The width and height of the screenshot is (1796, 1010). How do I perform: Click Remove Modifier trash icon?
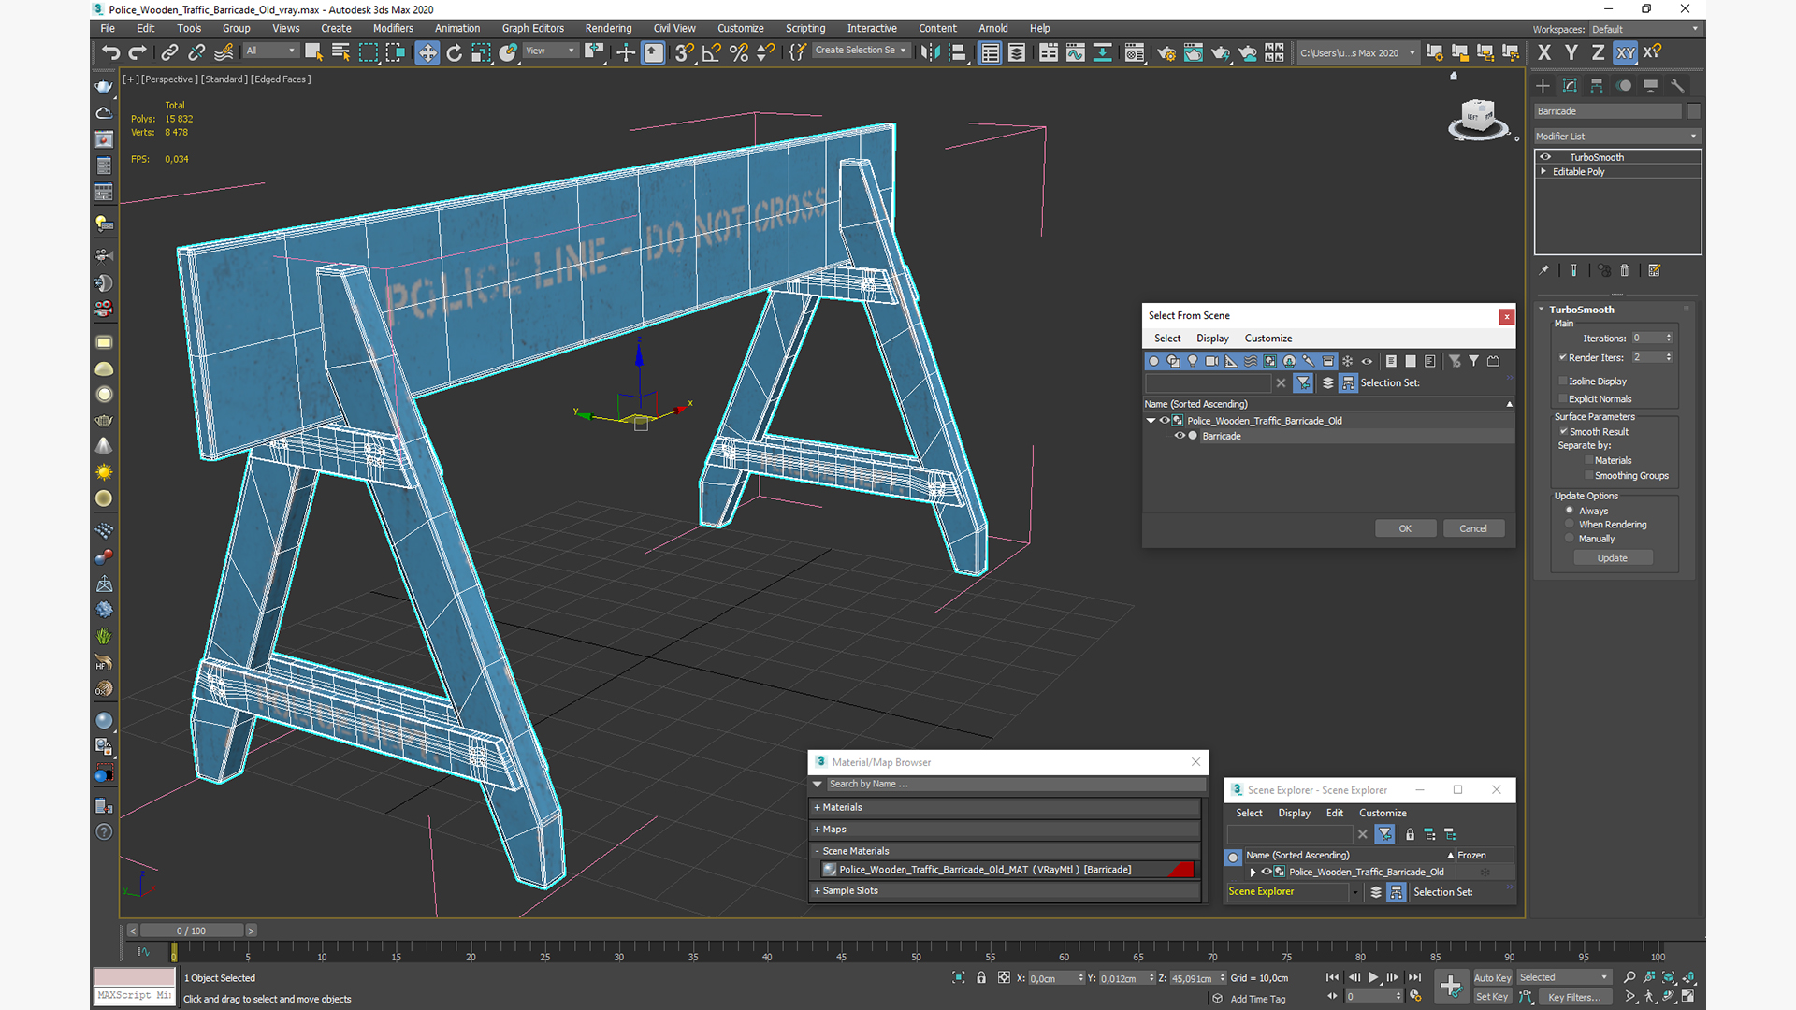[x=1625, y=270]
